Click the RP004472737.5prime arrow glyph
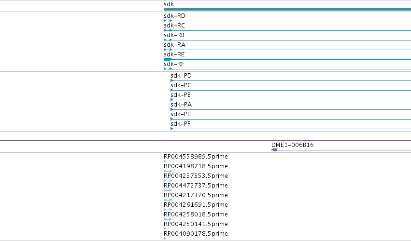 [x=168, y=190]
